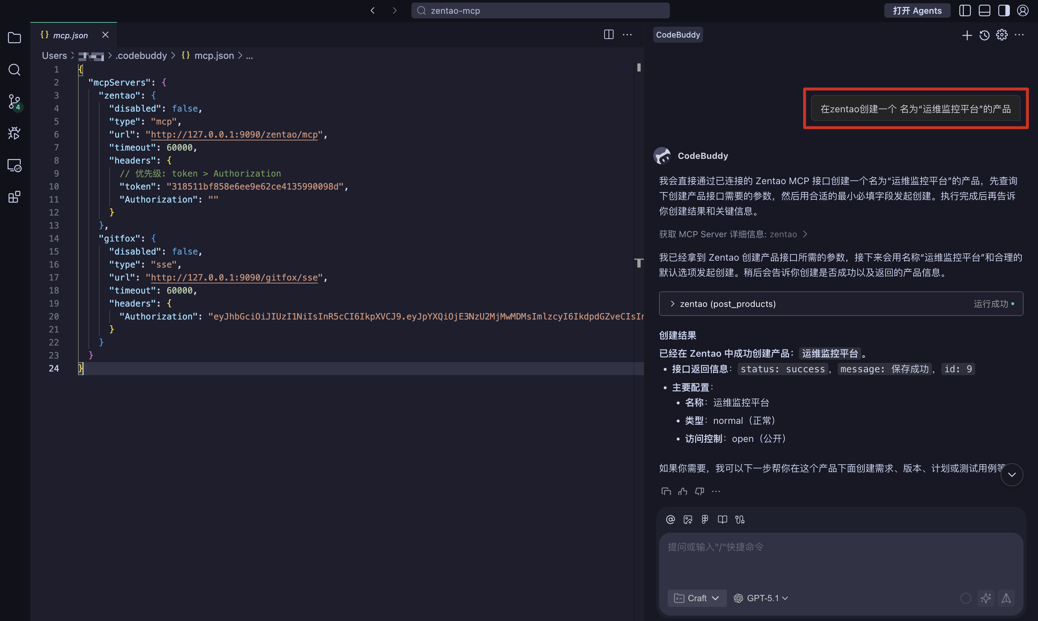Toggle the bottom panel layout button
Viewport: 1038px width, 621px height.
[985, 10]
